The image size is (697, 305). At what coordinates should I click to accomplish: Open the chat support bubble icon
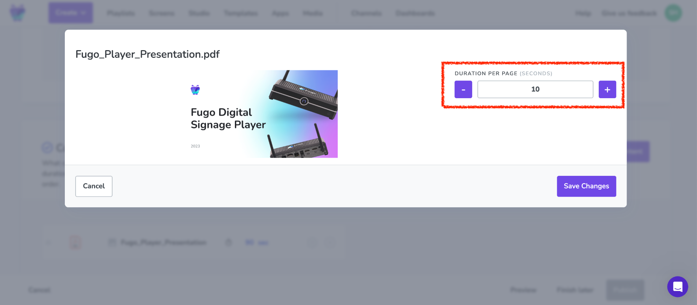pyautogui.click(x=677, y=287)
